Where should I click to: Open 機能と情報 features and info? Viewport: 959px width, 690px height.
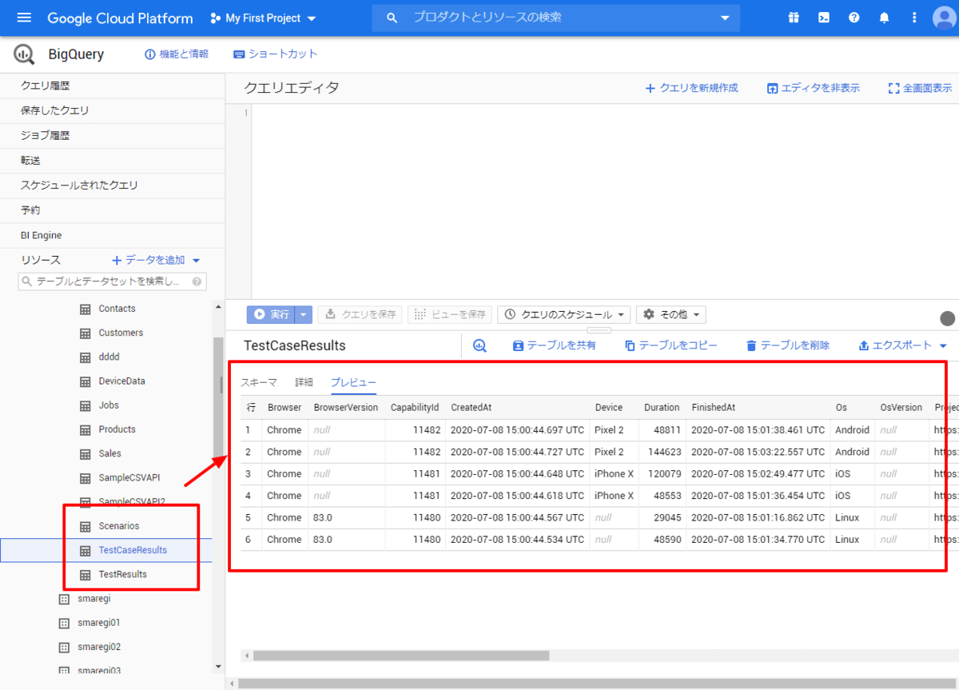pyautogui.click(x=176, y=54)
